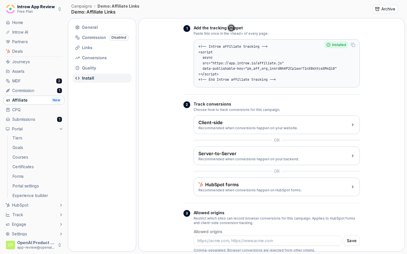This screenshot has width=407, height=254.
Task: Open the Links campaign tab
Action: (x=102, y=48)
